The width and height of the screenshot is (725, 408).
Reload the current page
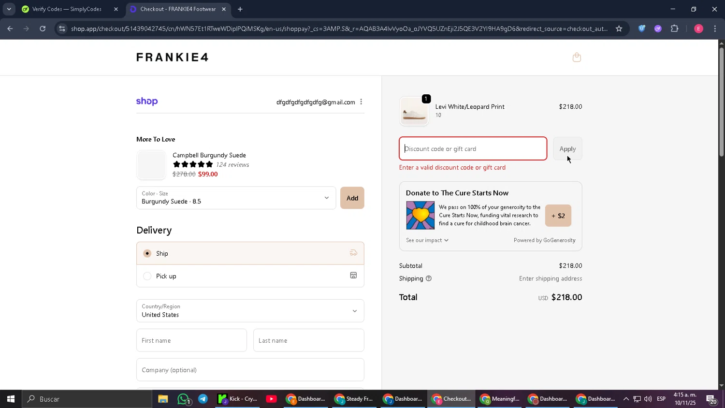43,29
